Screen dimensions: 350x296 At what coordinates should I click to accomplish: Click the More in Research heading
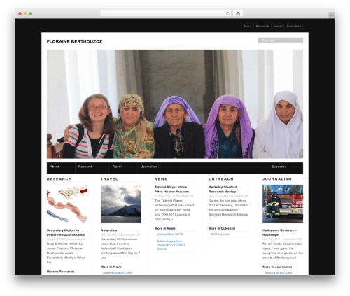click(x=60, y=272)
